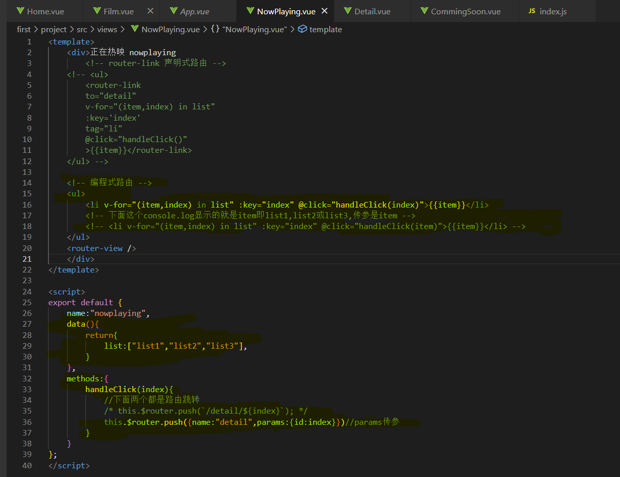The image size is (620, 477).
Task: Click the :key='index' line
Action: pyautogui.click(x=113, y=118)
